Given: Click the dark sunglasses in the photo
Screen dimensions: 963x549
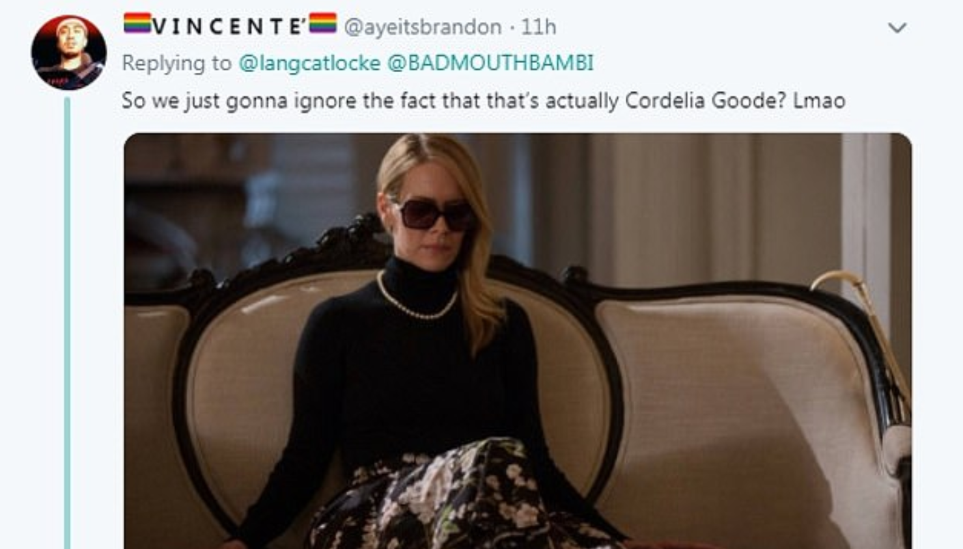Looking at the screenshot, I should [x=434, y=214].
